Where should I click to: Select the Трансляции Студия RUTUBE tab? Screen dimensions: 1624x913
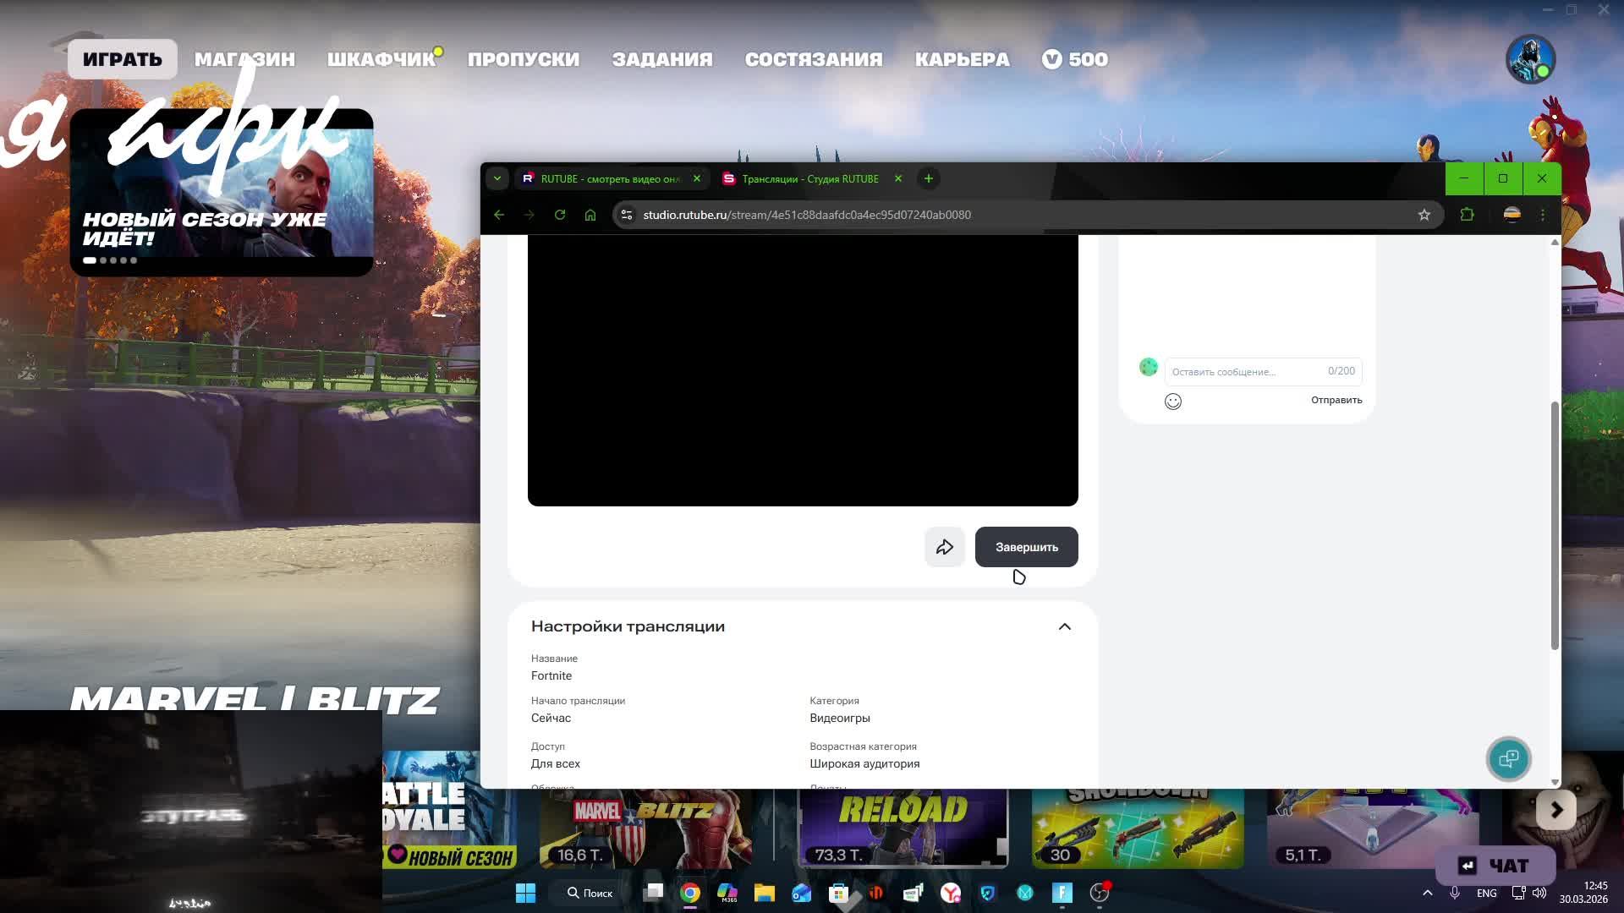(x=810, y=178)
